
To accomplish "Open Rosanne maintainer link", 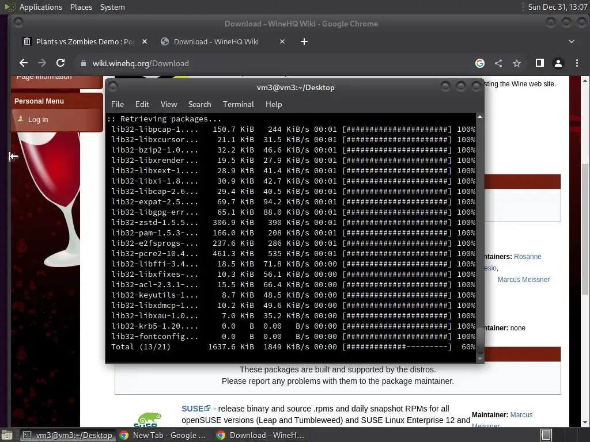I will pyautogui.click(x=528, y=257).
